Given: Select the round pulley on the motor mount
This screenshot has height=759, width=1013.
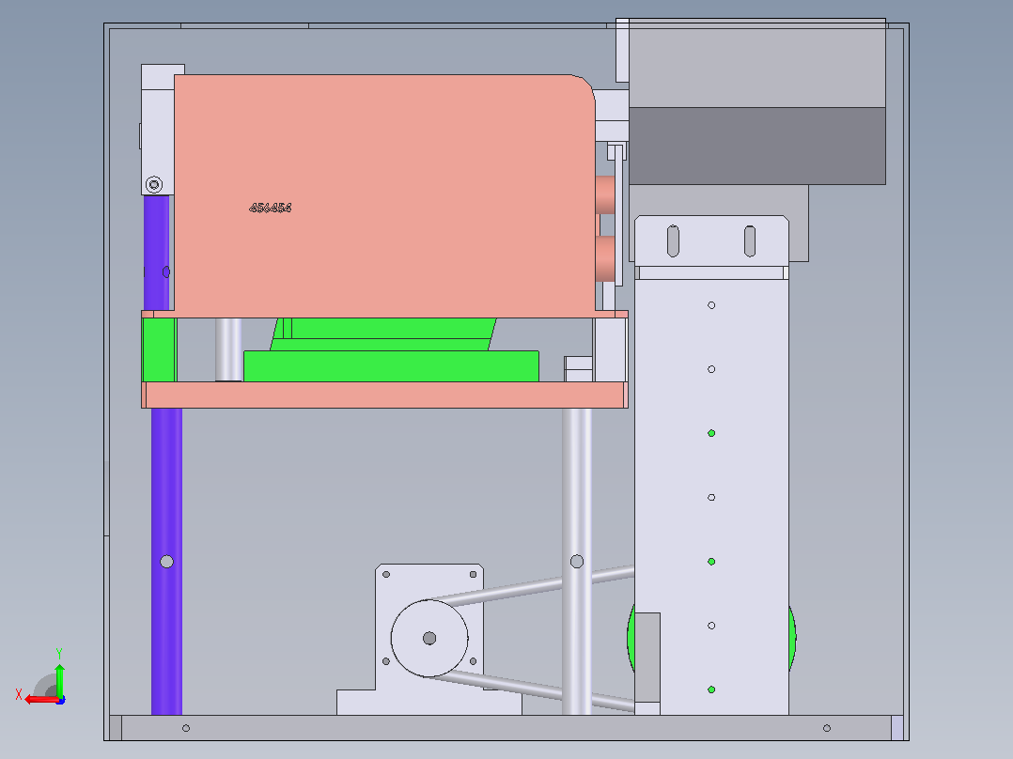Looking at the screenshot, I should 429,638.
